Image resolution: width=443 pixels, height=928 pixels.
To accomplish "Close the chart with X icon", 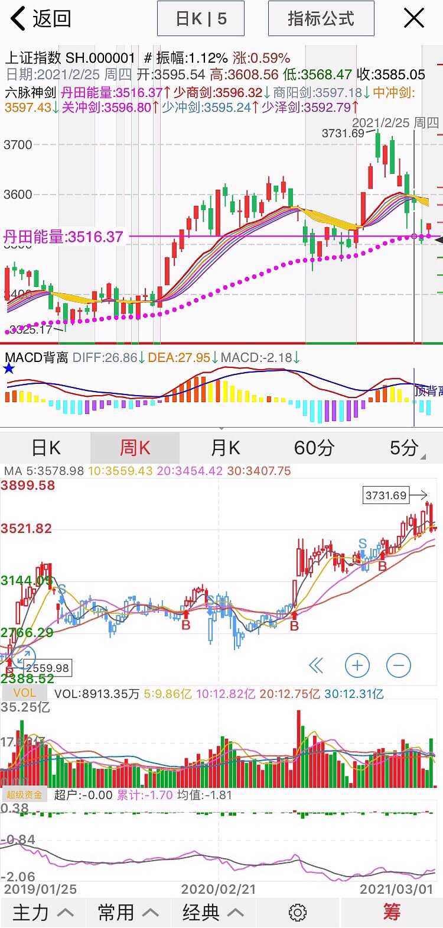I will 413,18.
